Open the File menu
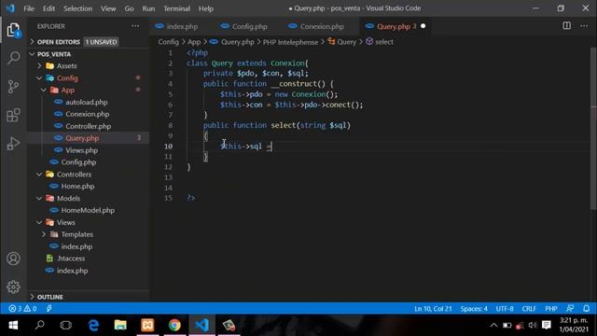This screenshot has height=336, width=597. pos(29,8)
